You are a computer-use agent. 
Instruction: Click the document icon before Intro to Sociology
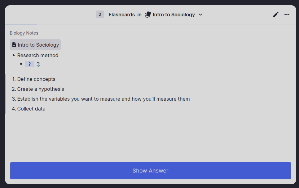click(x=14, y=45)
